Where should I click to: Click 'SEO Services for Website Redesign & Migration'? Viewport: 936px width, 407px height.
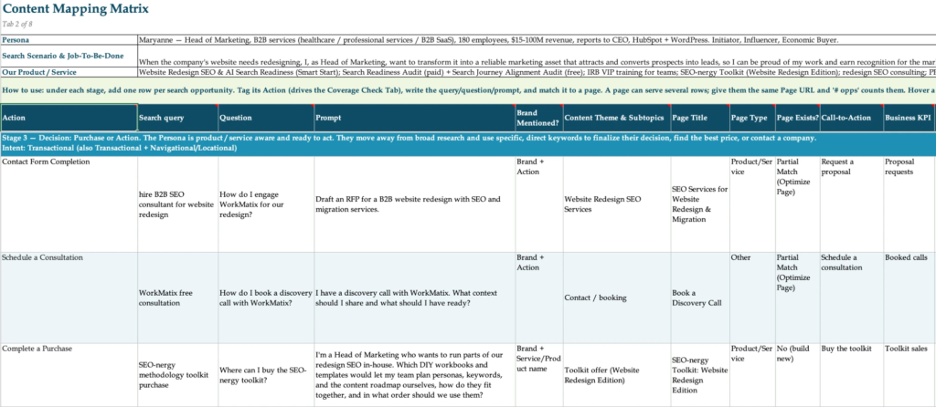click(699, 203)
